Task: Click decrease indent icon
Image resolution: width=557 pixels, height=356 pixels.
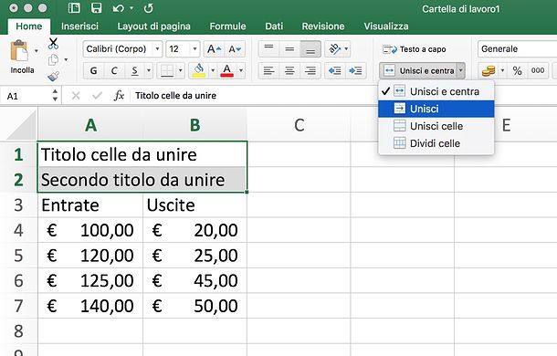Action: (x=334, y=70)
